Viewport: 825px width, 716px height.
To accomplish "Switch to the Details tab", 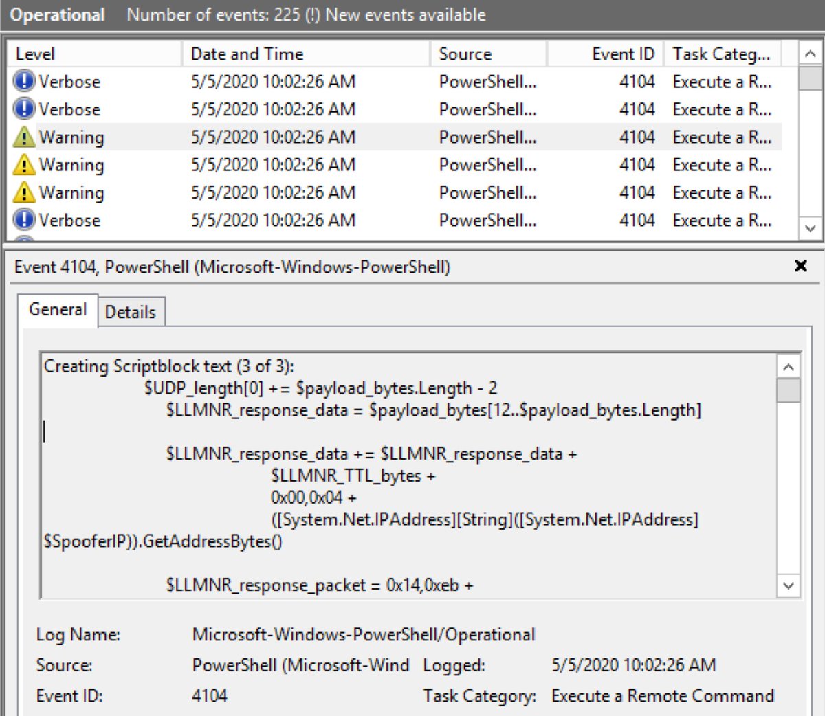I will click(131, 312).
